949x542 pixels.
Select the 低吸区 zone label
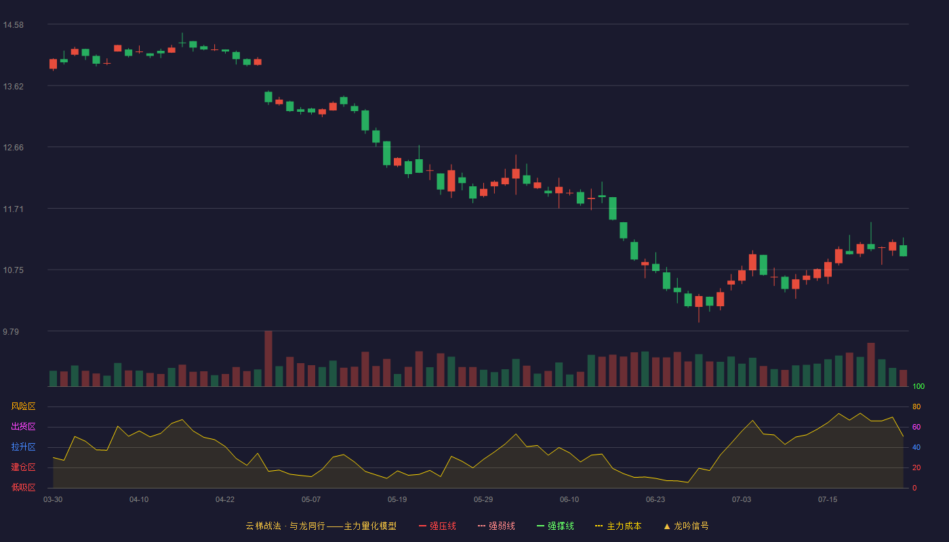pos(23,487)
